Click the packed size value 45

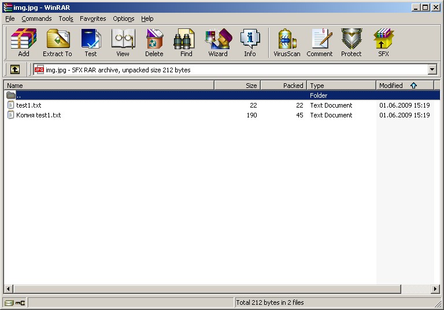point(299,115)
